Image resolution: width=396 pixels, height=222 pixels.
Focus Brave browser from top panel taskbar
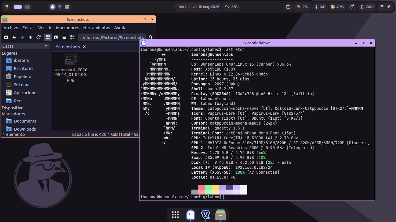[60, 7]
